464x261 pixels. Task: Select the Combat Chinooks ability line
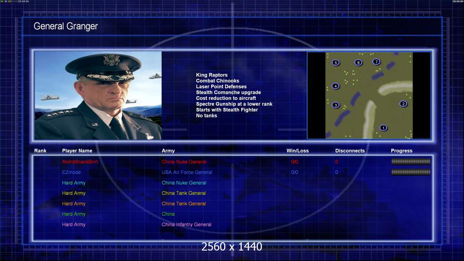[x=218, y=81]
